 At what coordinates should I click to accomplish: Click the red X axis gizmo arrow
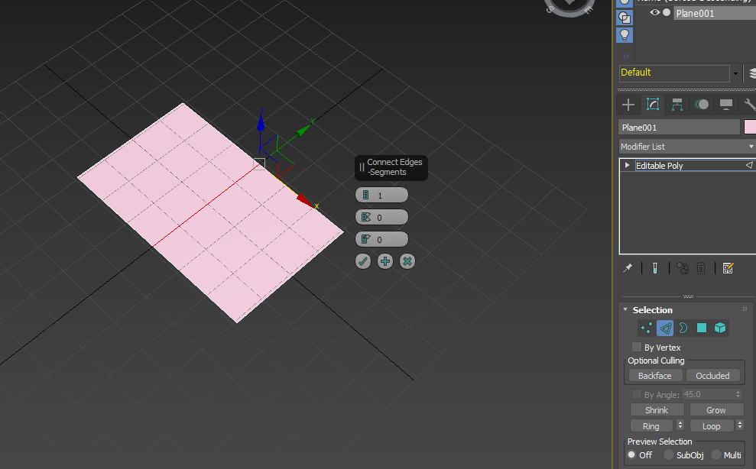[305, 201]
